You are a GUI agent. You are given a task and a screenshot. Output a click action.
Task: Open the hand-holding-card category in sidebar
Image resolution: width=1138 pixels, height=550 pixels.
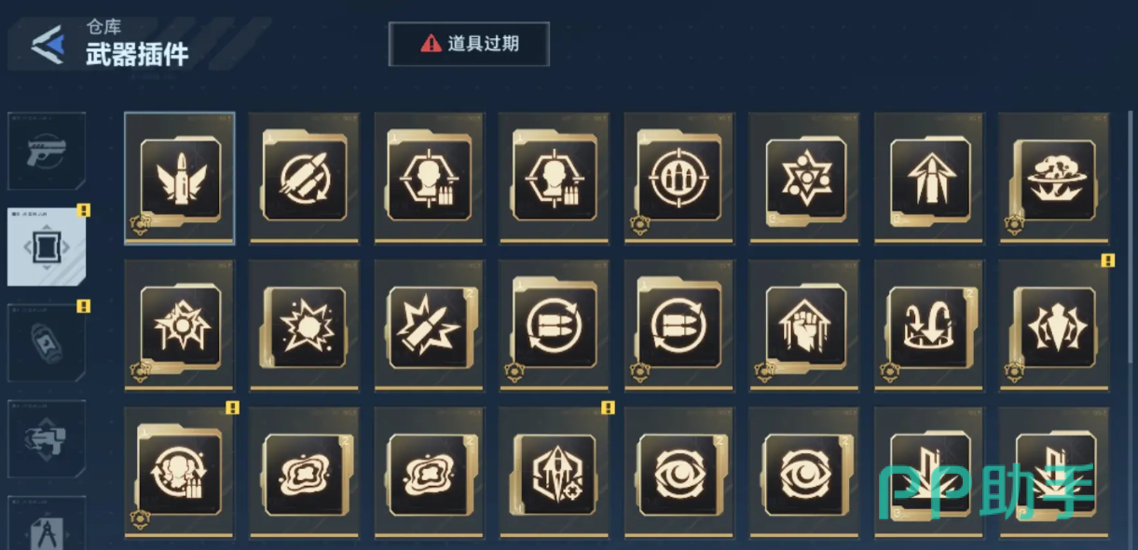pyautogui.click(x=47, y=438)
